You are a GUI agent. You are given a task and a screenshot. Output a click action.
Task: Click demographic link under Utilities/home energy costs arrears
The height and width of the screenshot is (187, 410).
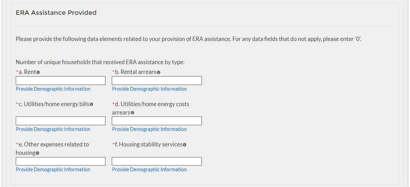149,129
